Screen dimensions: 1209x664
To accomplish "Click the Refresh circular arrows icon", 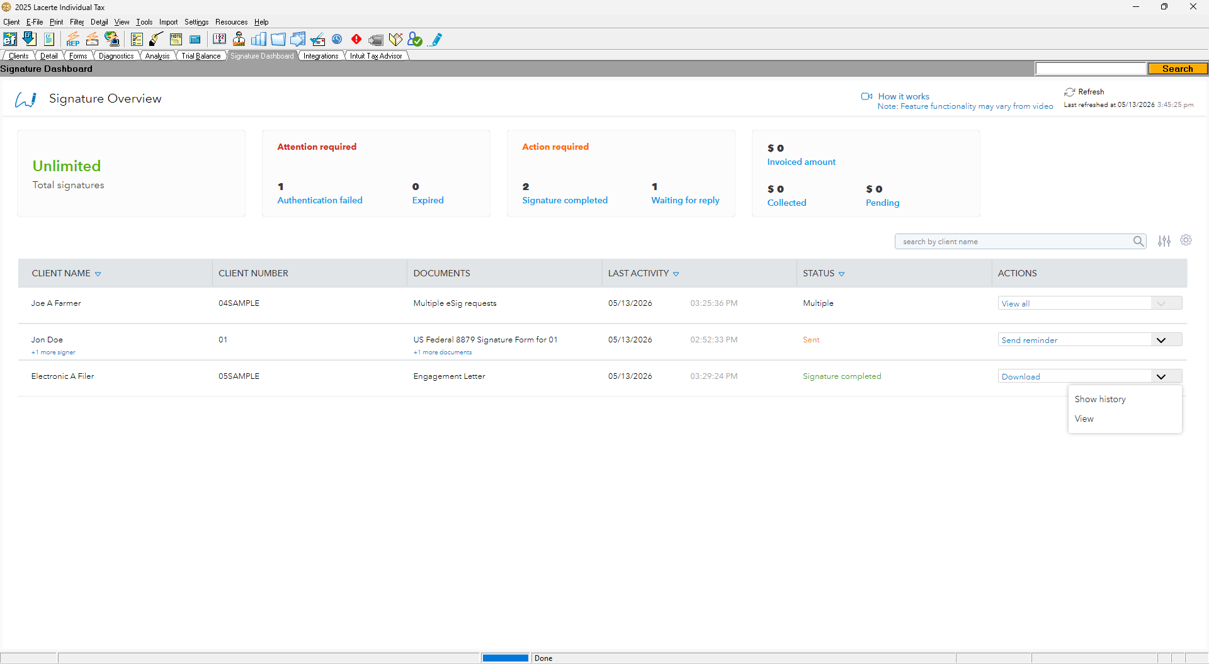I will click(1069, 92).
